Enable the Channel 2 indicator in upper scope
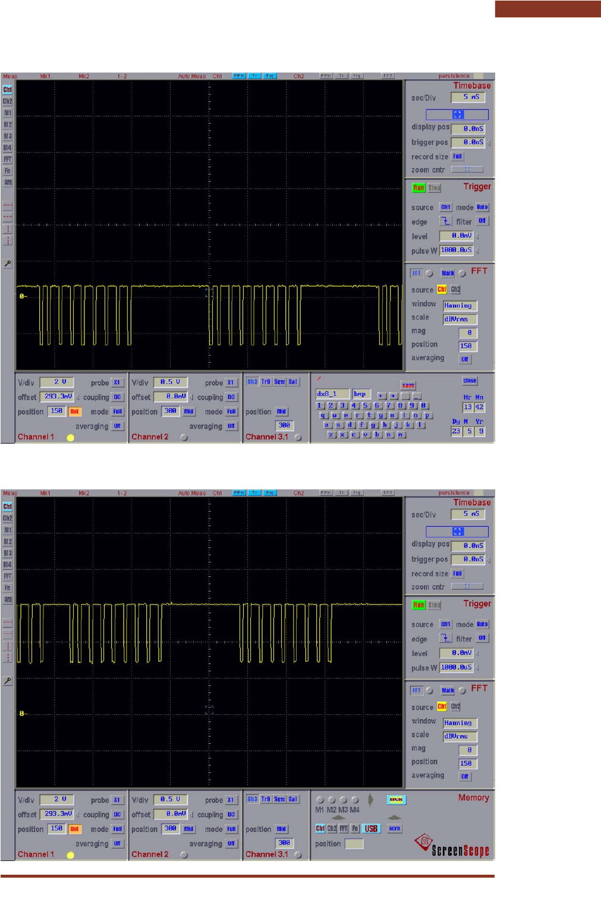Screen dimensions: 601x908 coord(184,438)
